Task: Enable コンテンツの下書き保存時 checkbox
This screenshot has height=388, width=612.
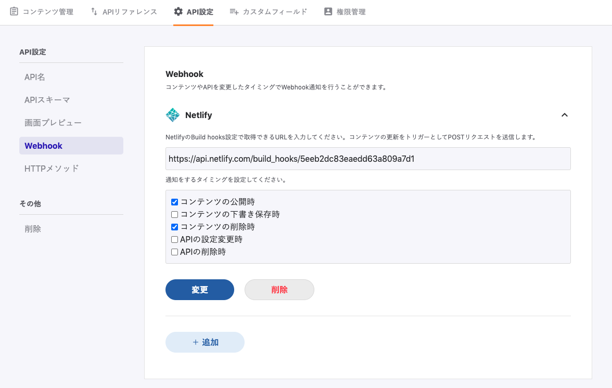Action: pyautogui.click(x=175, y=214)
